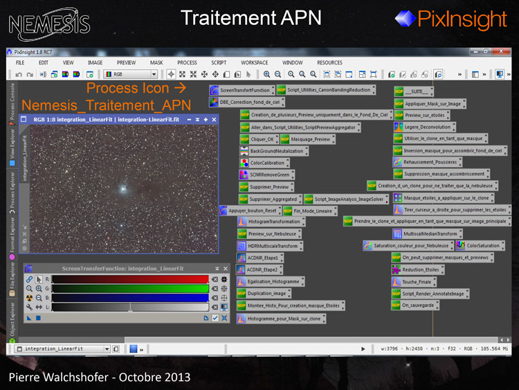
Task: Click the SCNRRemoveGreen process icon
Action: (x=266, y=175)
